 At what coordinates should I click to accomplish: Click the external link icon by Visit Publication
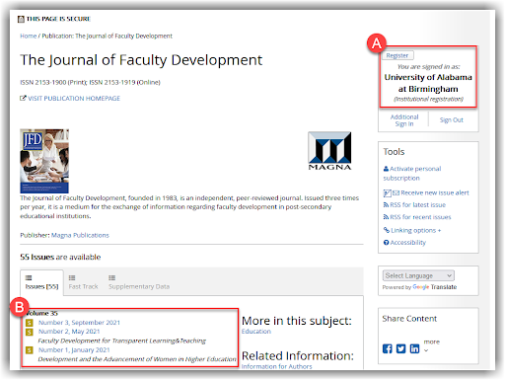click(23, 98)
